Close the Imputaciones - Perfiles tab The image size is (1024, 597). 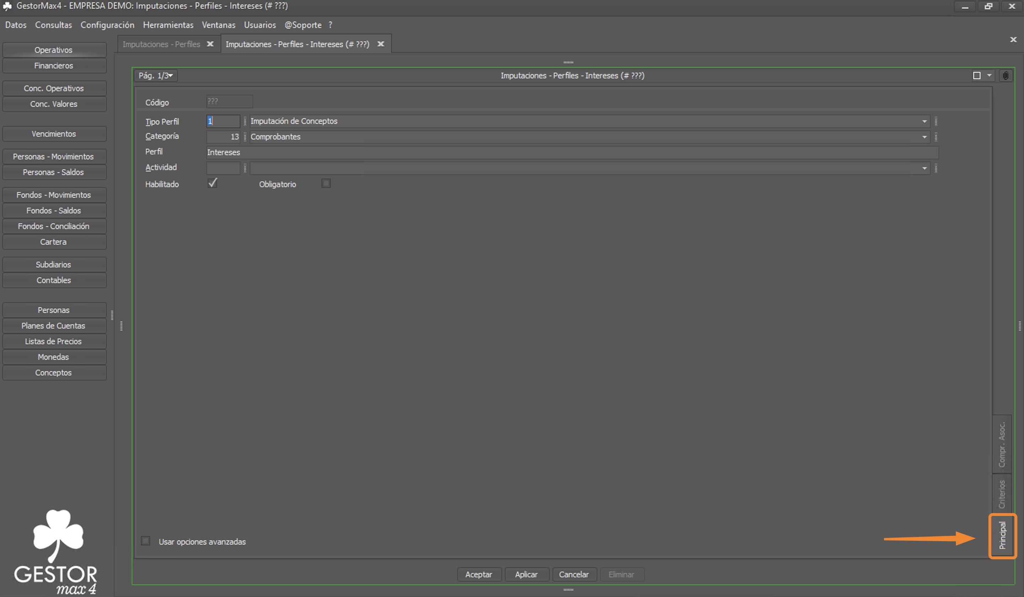coord(210,44)
